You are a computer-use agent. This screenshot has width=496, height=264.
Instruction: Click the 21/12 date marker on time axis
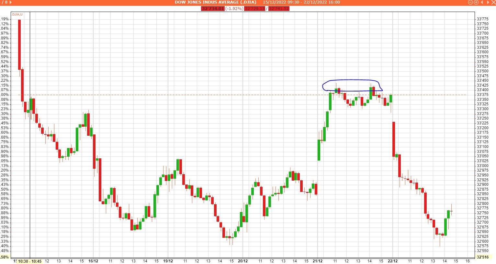[318, 261]
